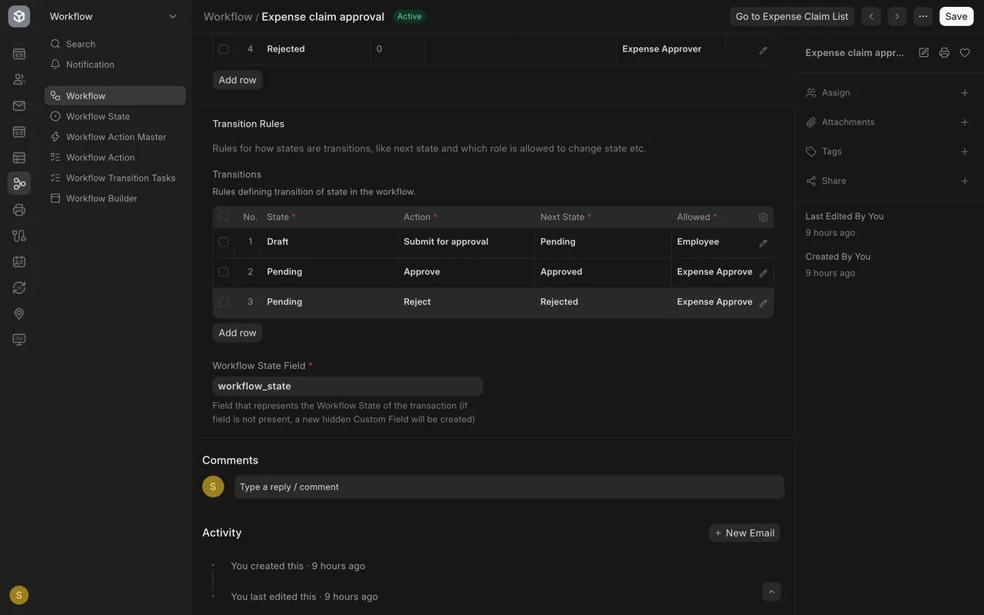Image resolution: width=984 pixels, height=615 pixels.
Task: Select all transitions header checkbox
Action: [x=223, y=216]
